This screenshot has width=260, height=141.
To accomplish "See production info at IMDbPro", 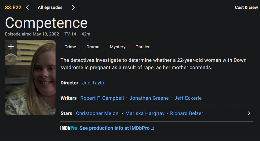I will (114, 128).
